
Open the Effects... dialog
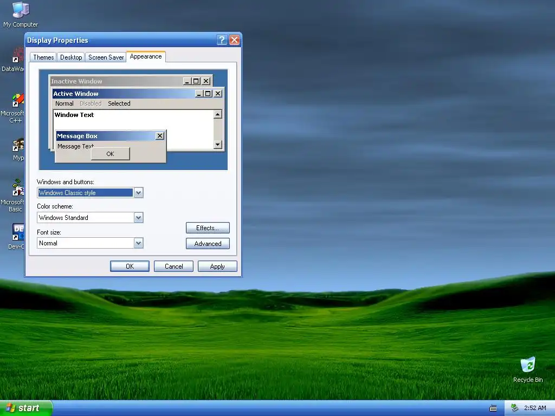tap(208, 228)
